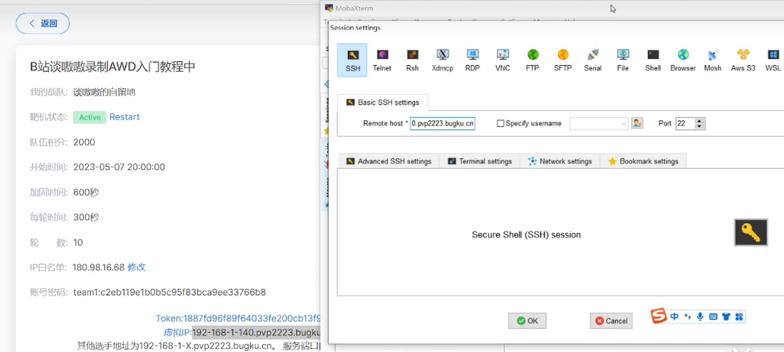Pick the Browser session type
Image resolution: width=784 pixels, height=352 pixels.
(683, 60)
